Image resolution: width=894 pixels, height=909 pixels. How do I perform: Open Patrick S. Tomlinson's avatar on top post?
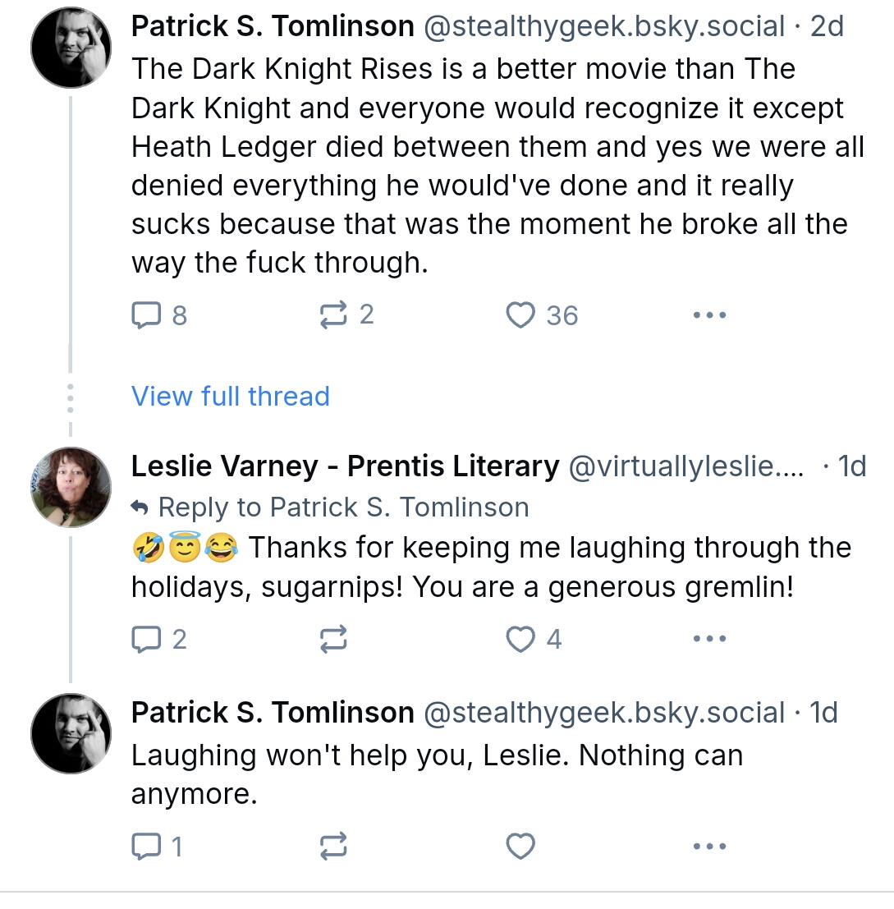(x=71, y=48)
